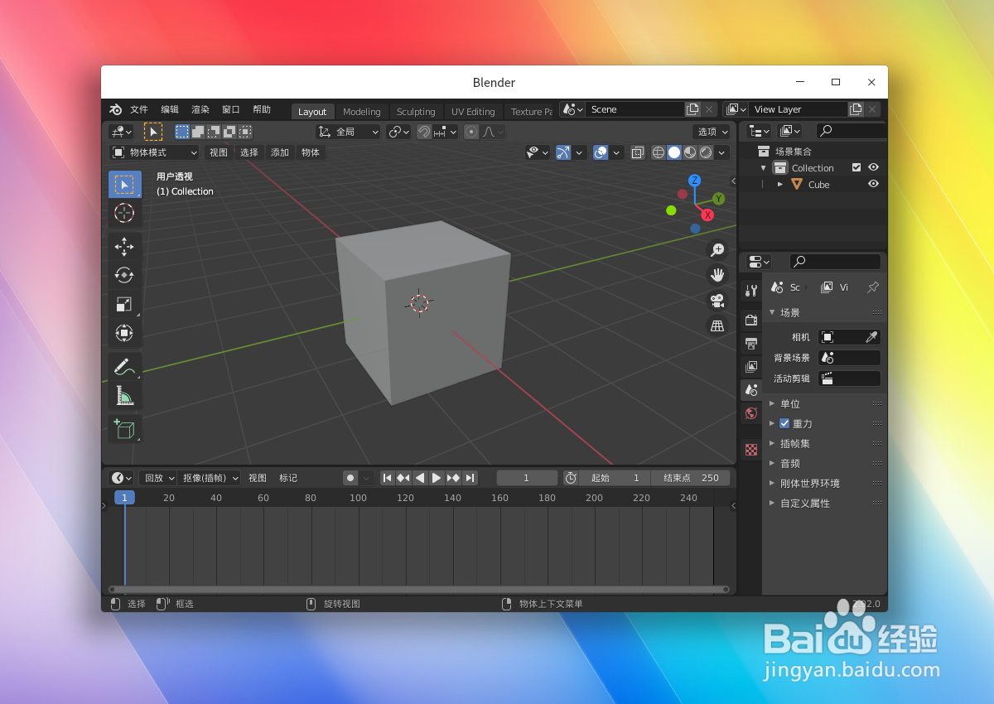
Task: Switch to the Modeling workspace tab
Action: (x=362, y=112)
